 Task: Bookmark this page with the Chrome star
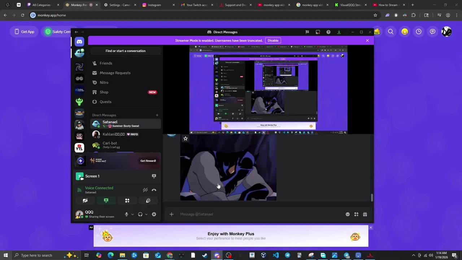coord(375,15)
